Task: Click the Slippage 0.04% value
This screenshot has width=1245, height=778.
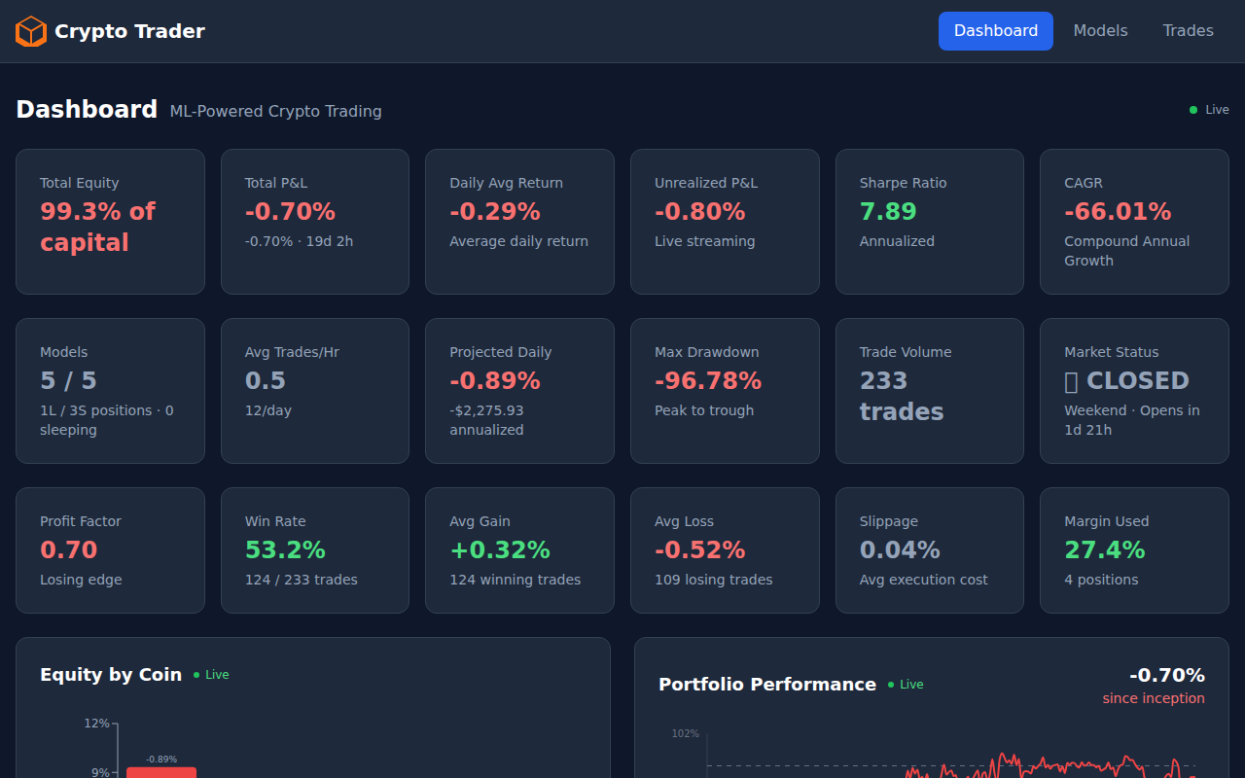Action: pyautogui.click(x=900, y=550)
